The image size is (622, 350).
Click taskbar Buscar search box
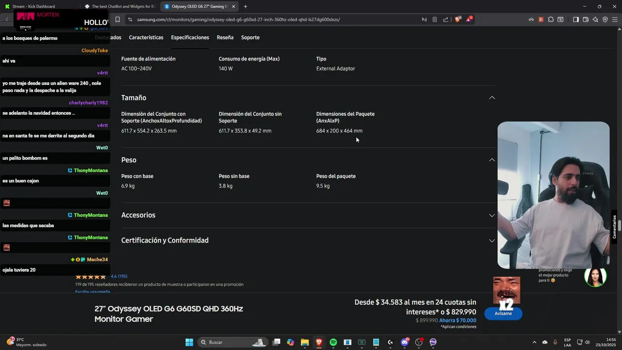(233, 342)
